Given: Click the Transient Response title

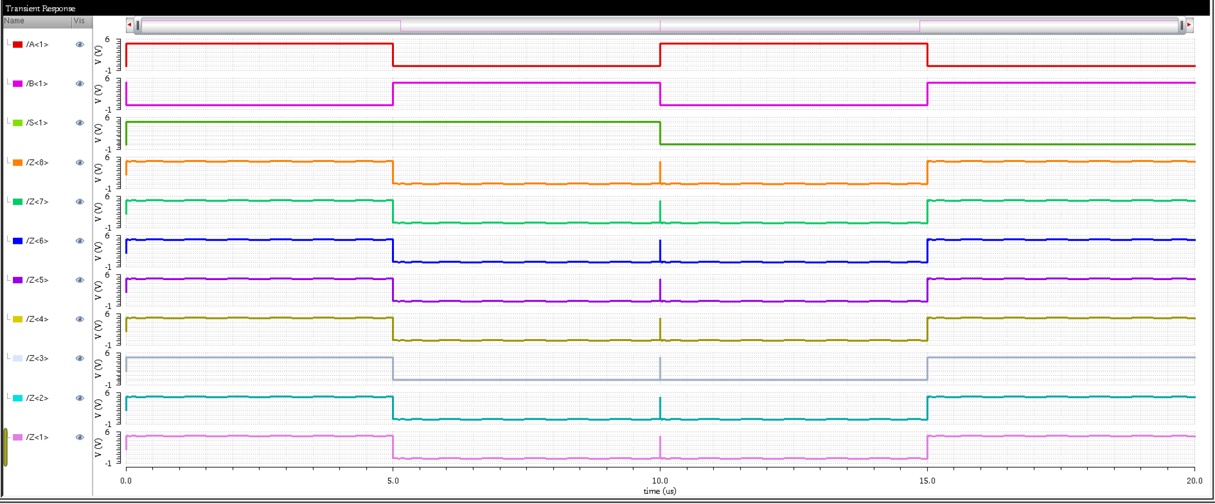Looking at the screenshot, I should tap(41, 8).
